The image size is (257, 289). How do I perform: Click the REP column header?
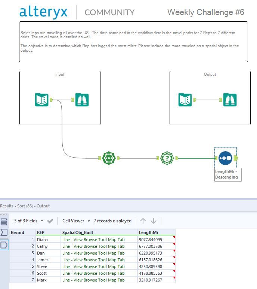pos(48,232)
